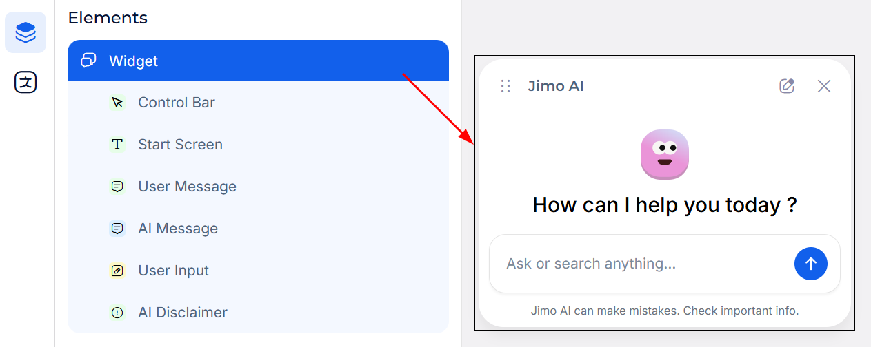The height and width of the screenshot is (347, 871).
Task: Click the Start Screen text icon
Action: coord(117,145)
